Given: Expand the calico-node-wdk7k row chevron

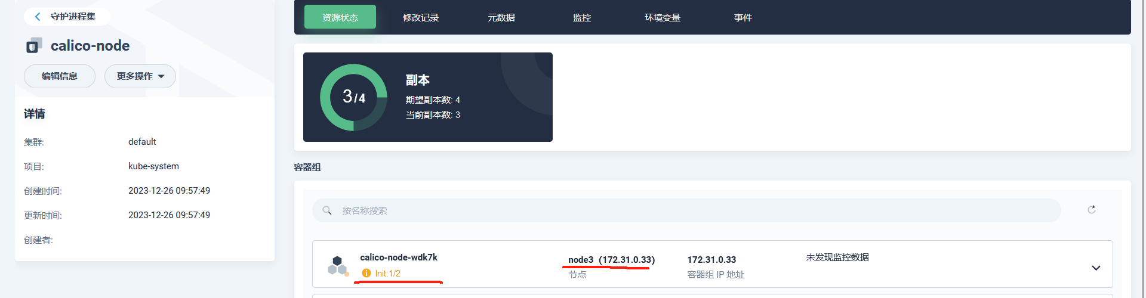Looking at the screenshot, I should tap(1096, 268).
